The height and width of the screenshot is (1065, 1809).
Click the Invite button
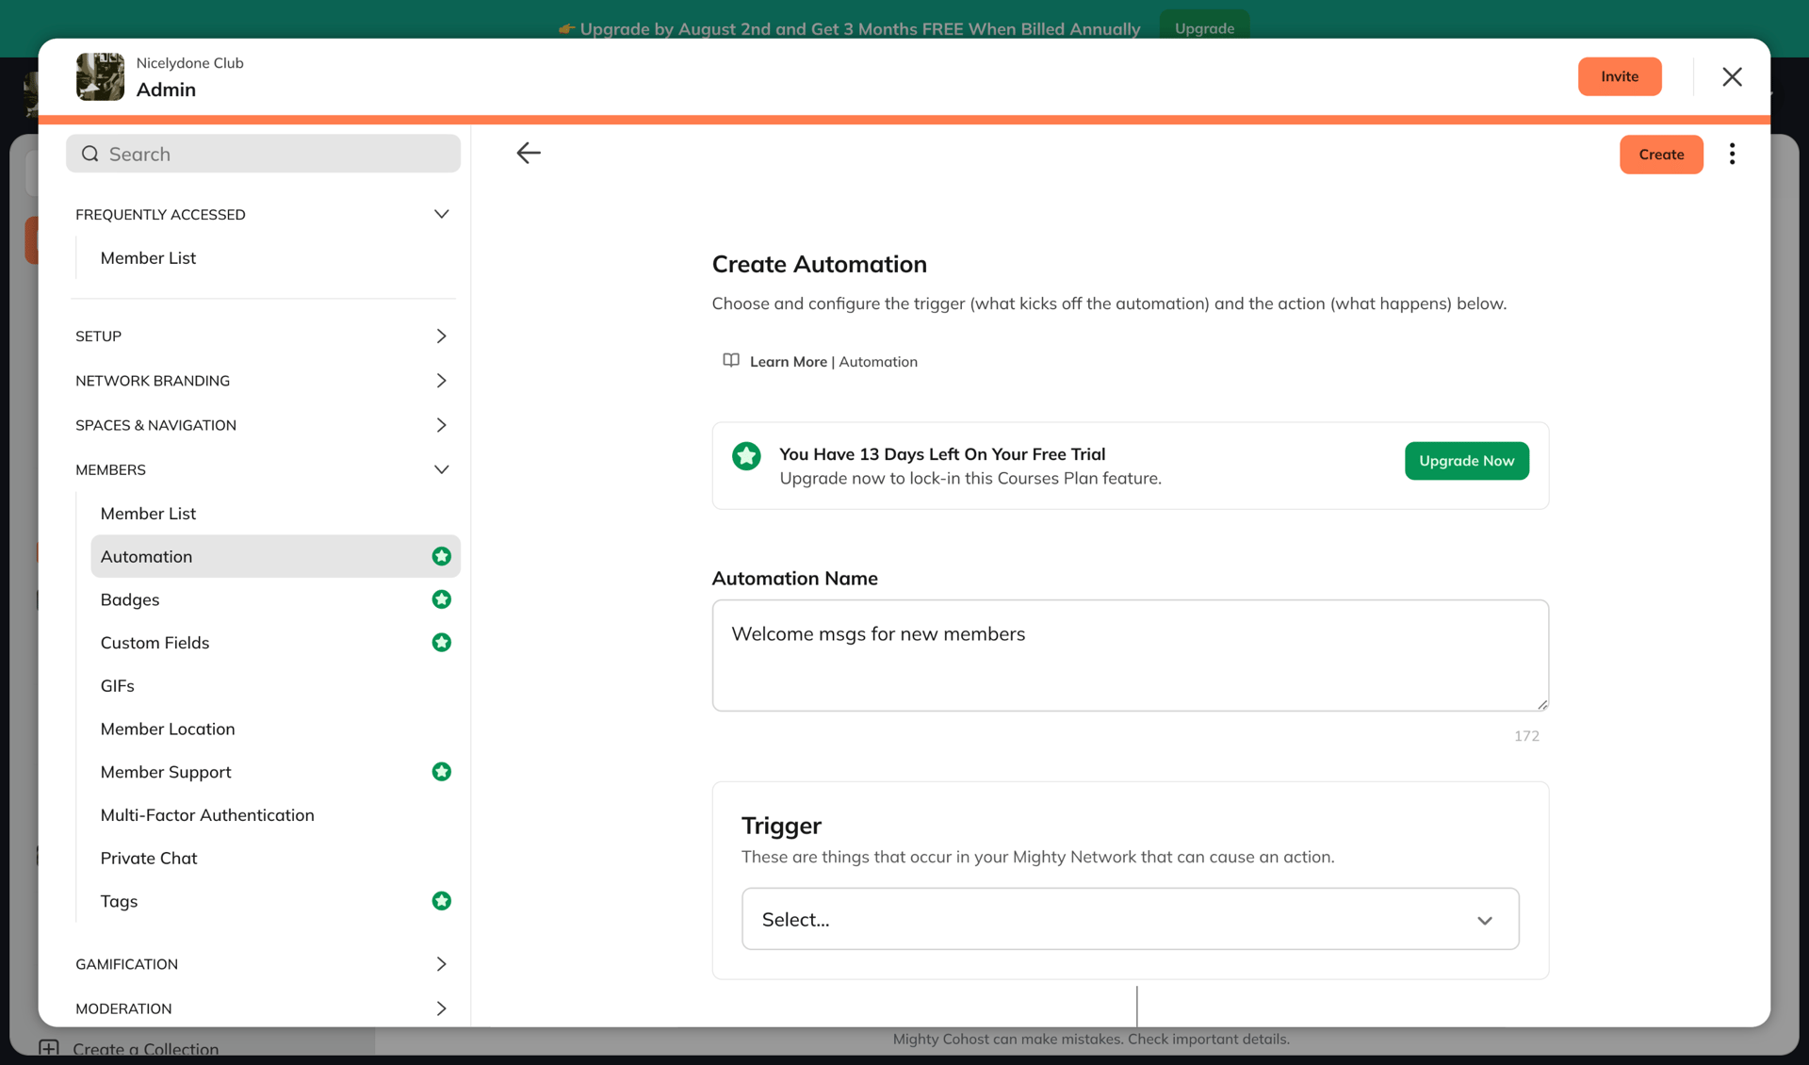[1620, 76]
